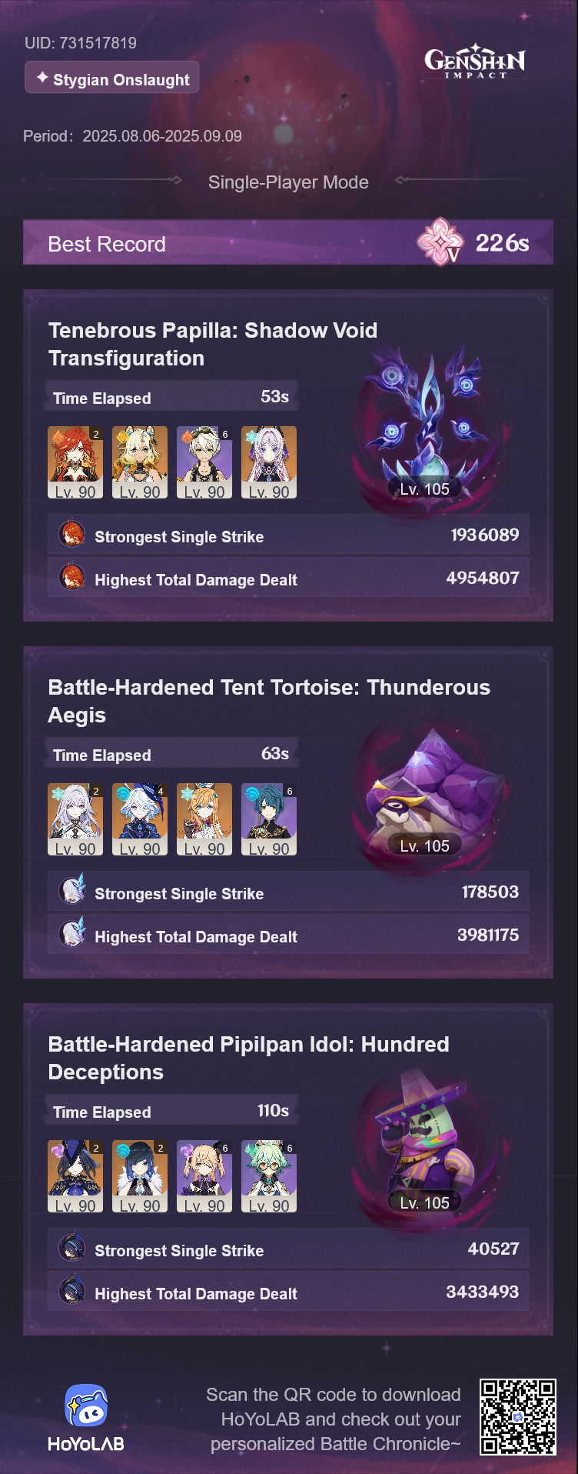Click the Strongest Single Strike avatar icon under Pipilpan
The image size is (578, 1474).
[72, 1248]
